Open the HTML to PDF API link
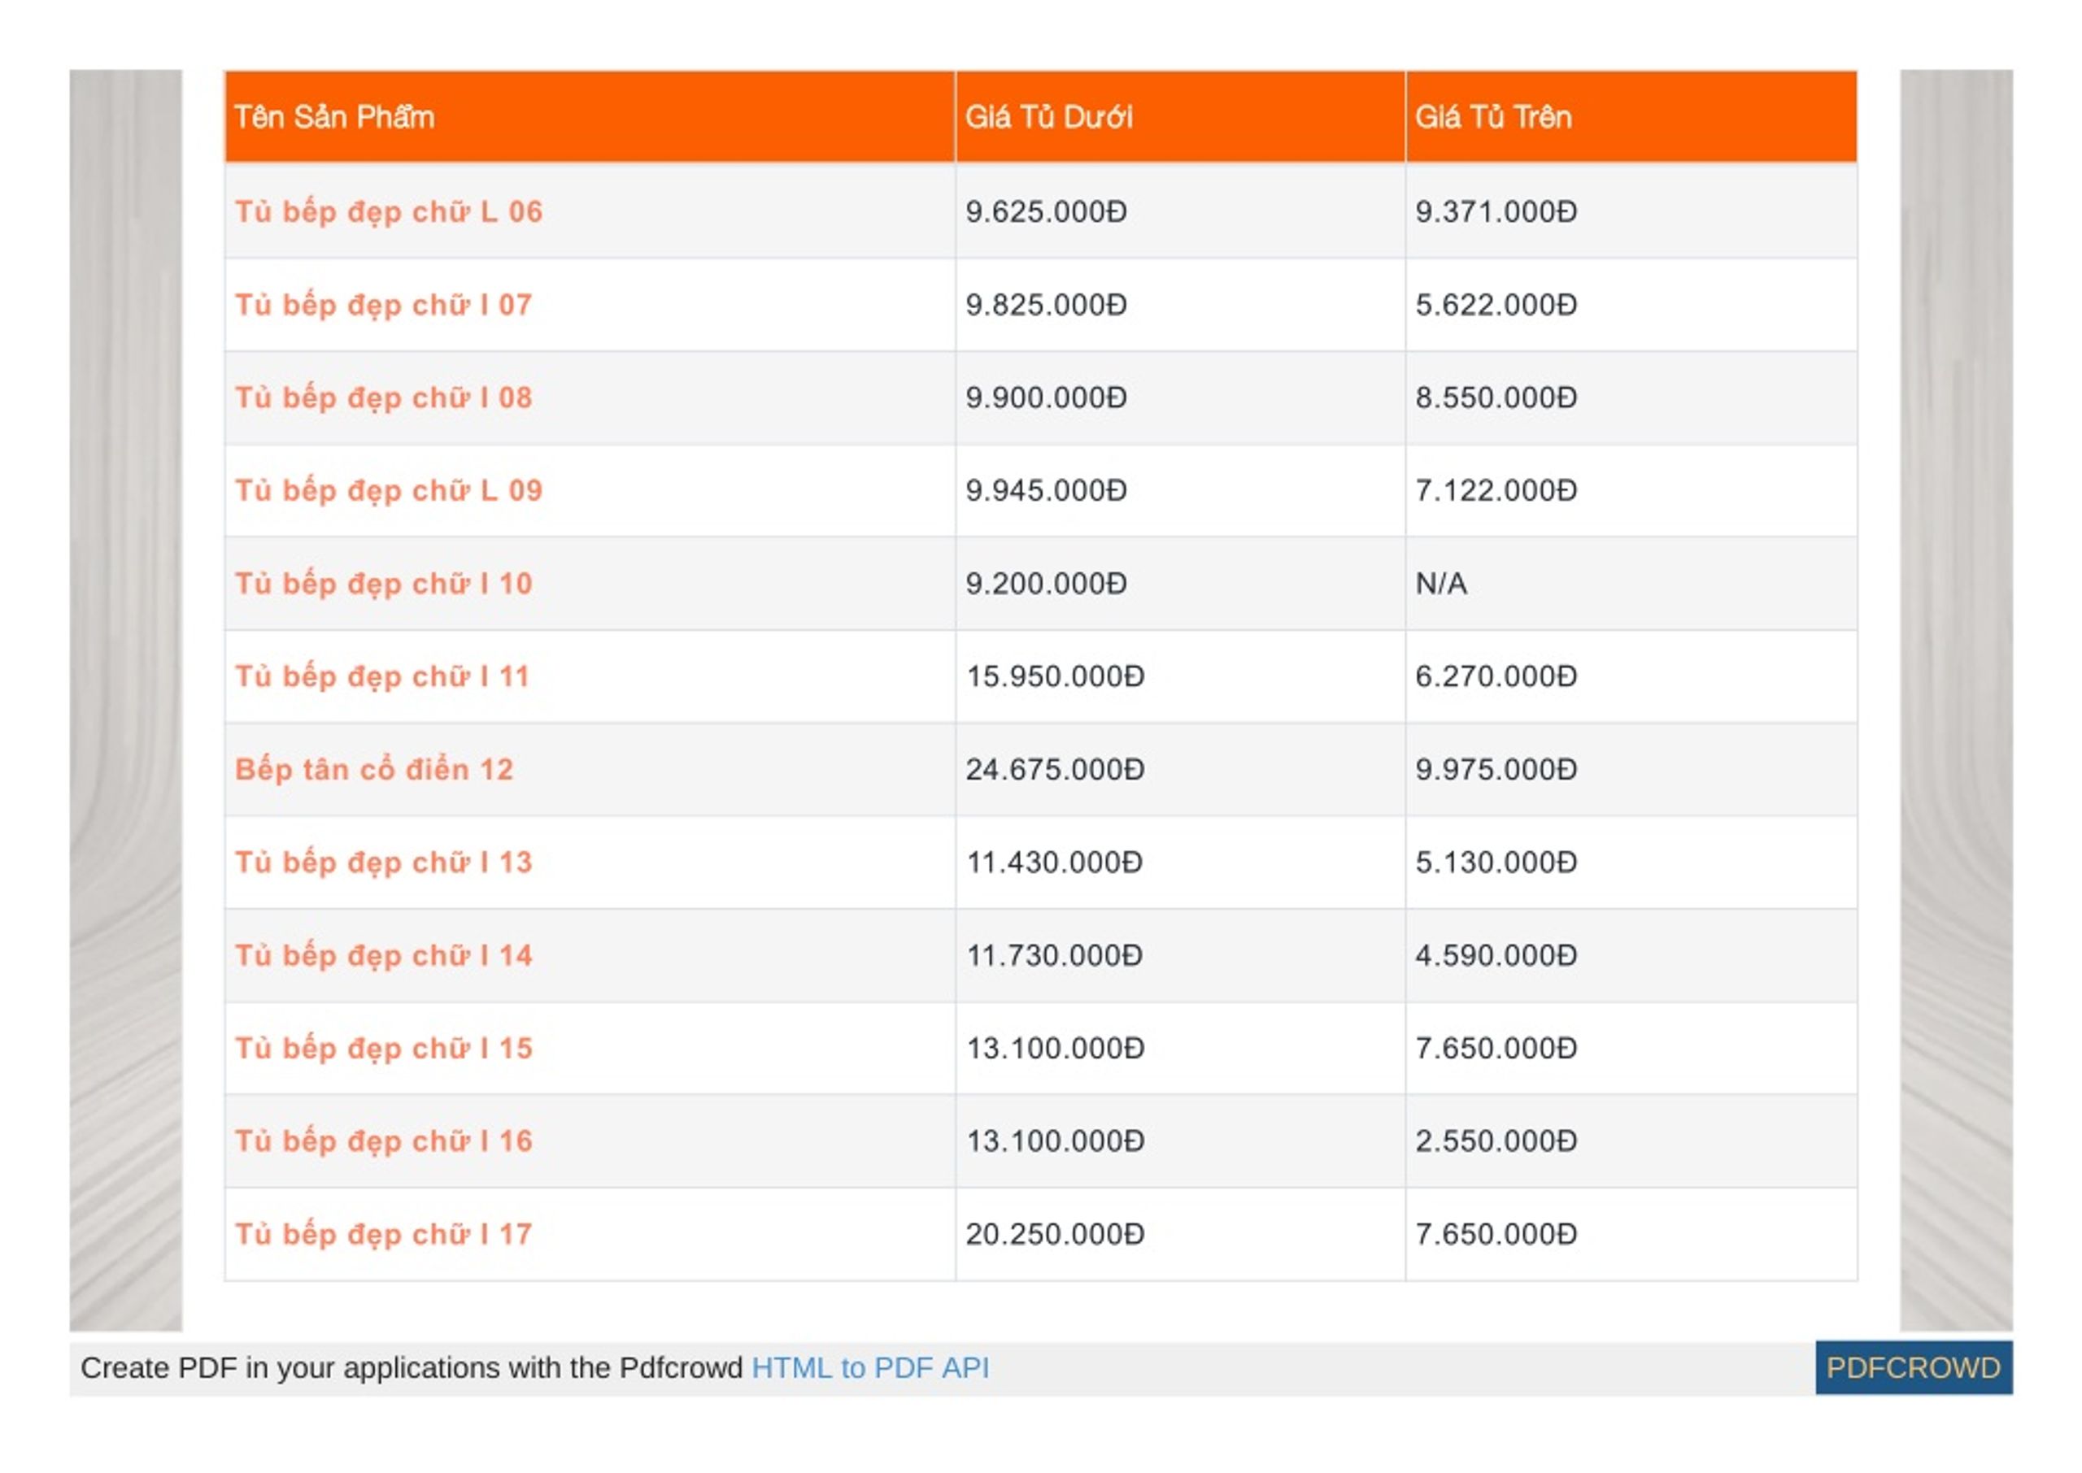 click(x=870, y=1367)
